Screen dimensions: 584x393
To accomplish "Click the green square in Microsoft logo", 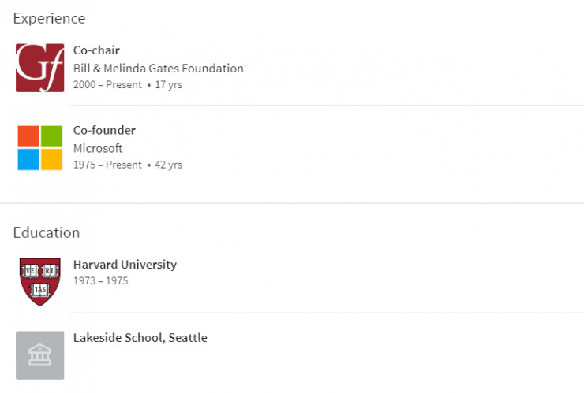I will tap(51, 136).
